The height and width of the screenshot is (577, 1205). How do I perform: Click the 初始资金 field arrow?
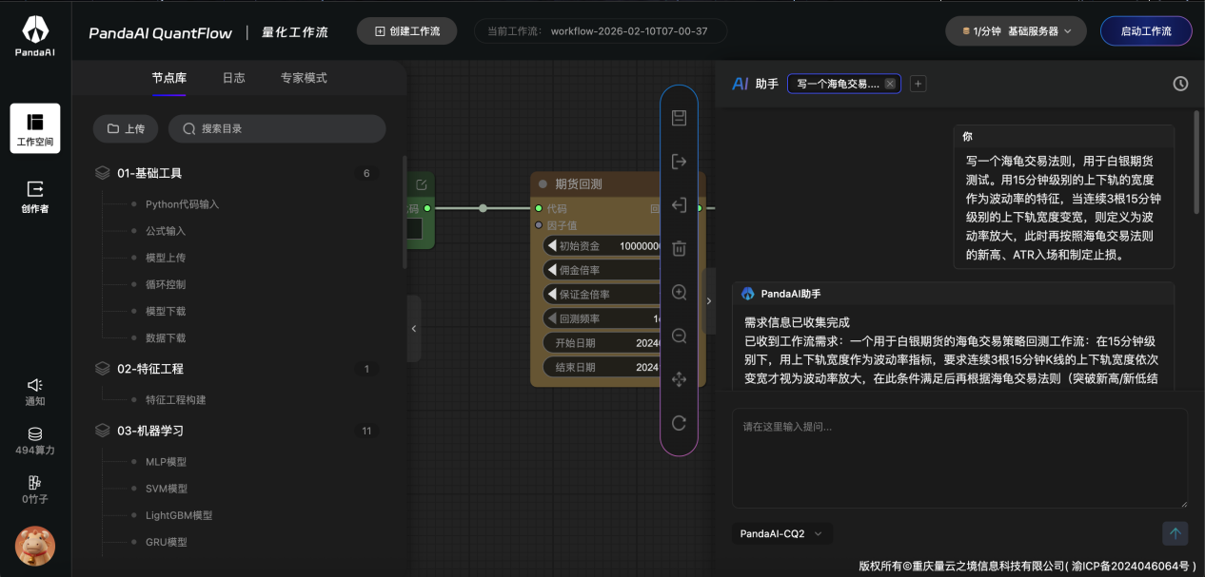coord(552,246)
